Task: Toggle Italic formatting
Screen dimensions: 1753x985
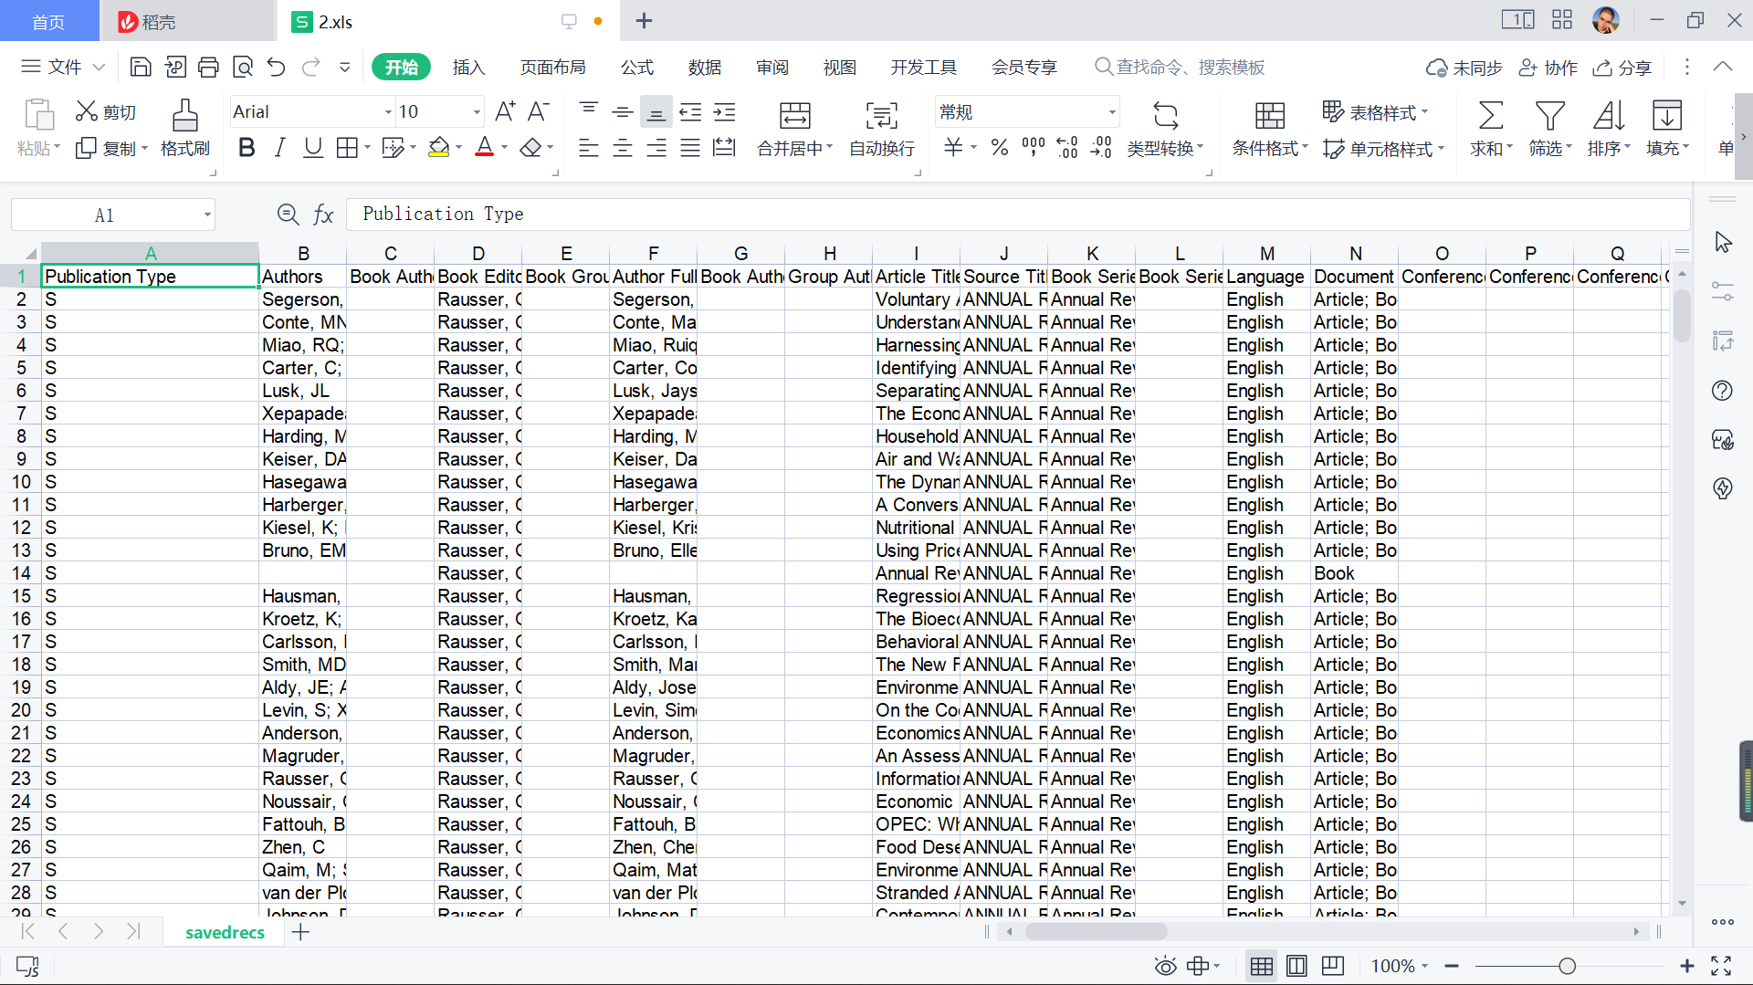Action: 280,147
